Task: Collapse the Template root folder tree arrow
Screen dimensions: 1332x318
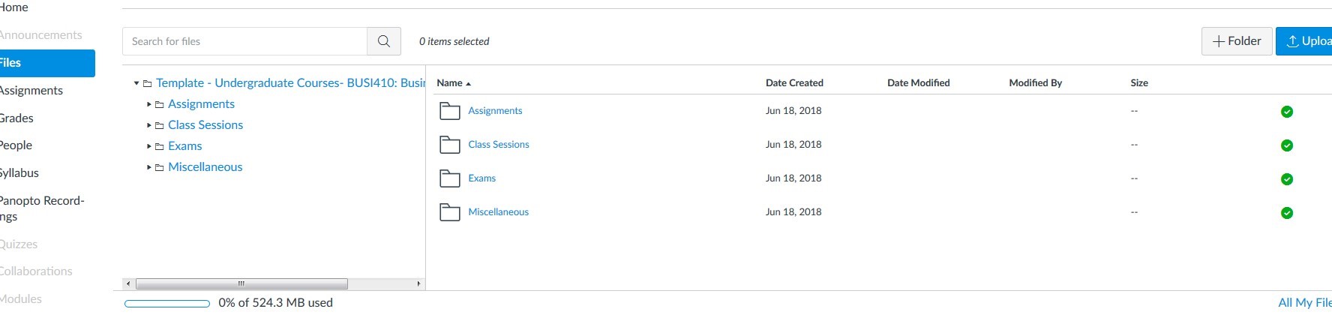Action: pos(136,83)
